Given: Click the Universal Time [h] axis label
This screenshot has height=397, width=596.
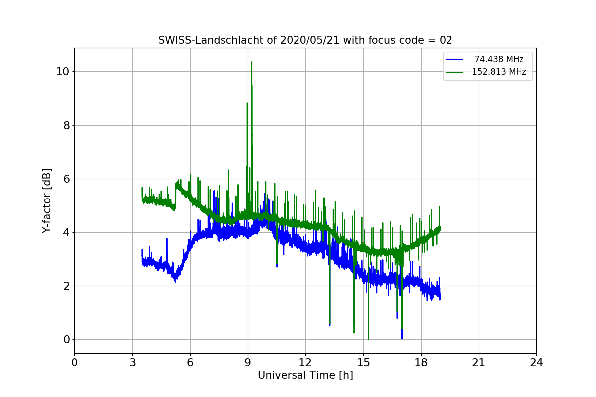Looking at the screenshot, I should [x=305, y=376].
